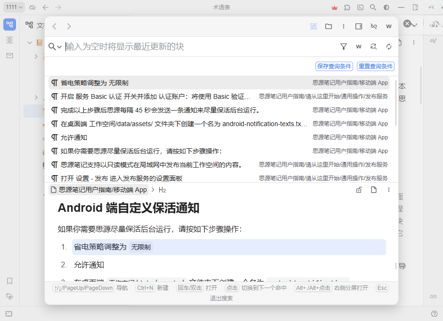
Task: Toggle the search layout split icon
Action: (359, 26)
